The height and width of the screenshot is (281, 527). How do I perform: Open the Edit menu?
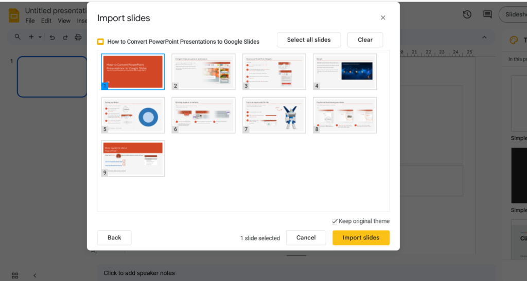(x=46, y=21)
